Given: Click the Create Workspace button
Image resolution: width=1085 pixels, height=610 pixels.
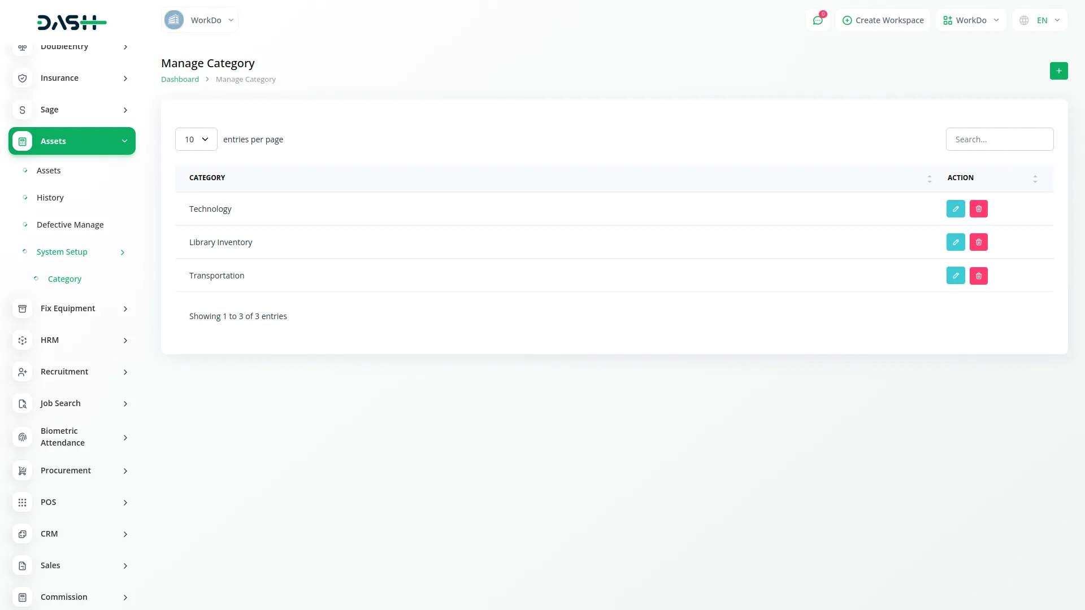Looking at the screenshot, I should click(x=883, y=20).
